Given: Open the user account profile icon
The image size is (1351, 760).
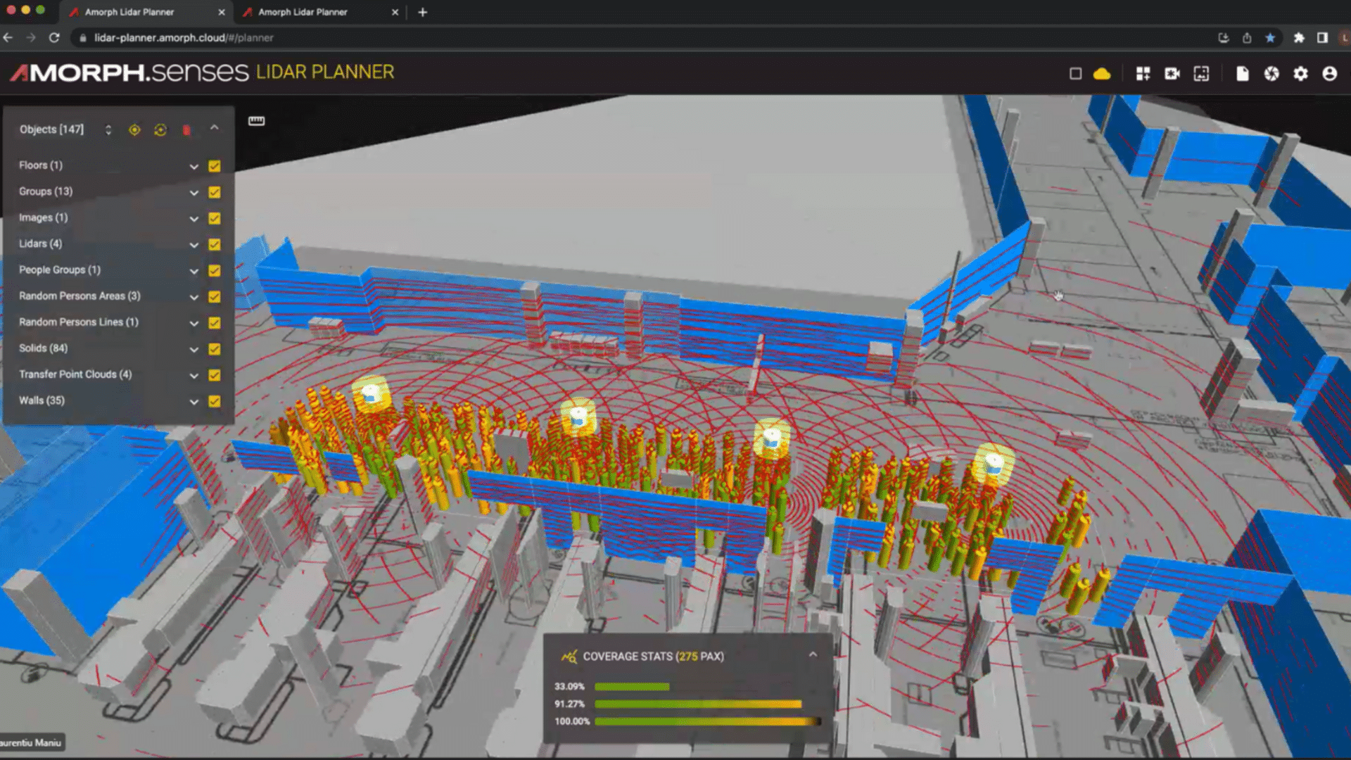Looking at the screenshot, I should [1329, 73].
